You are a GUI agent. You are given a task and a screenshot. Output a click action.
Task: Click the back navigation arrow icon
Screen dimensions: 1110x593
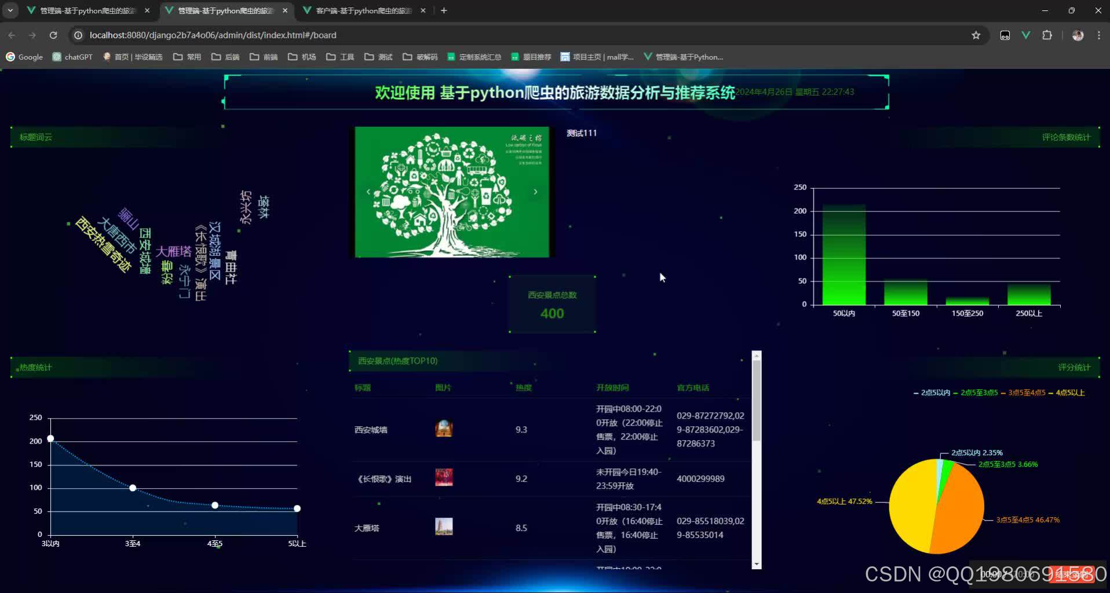[x=12, y=35]
